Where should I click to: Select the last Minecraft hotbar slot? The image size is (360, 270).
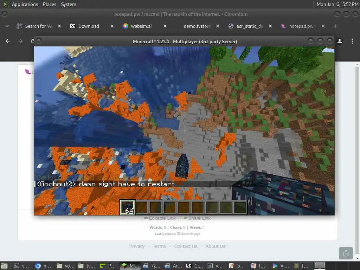coord(240,207)
